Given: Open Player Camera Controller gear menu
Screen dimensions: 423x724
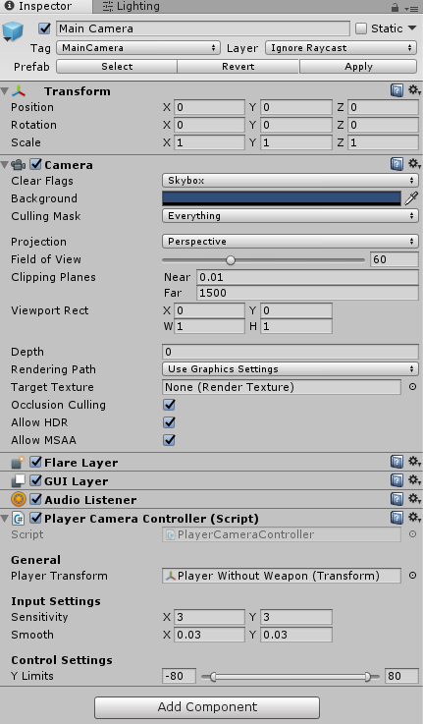Looking at the screenshot, I should pyautogui.click(x=414, y=518).
